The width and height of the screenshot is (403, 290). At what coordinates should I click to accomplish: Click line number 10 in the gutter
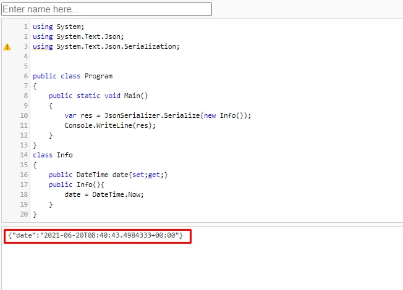click(x=24, y=115)
